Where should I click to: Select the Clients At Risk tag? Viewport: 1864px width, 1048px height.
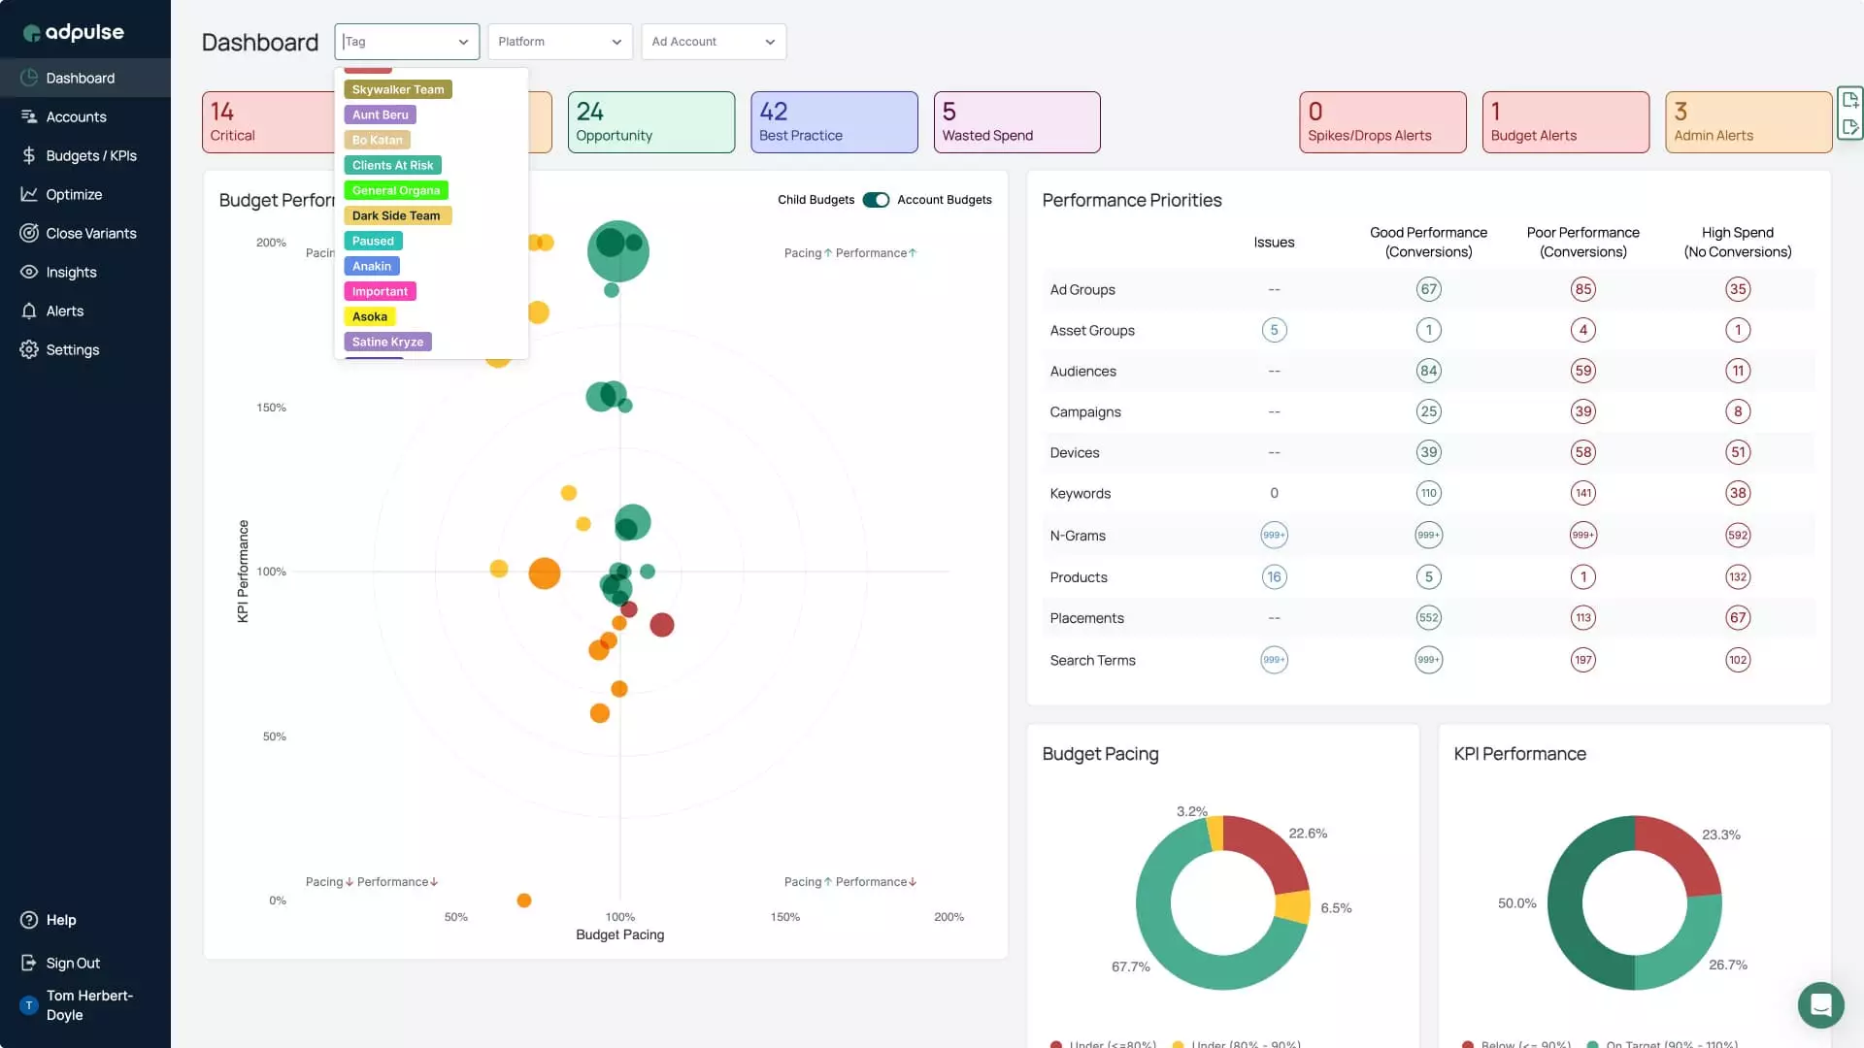[392, 165]
